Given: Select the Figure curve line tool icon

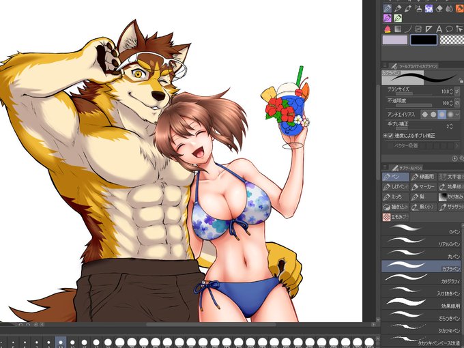Looking at the screenshot, I should click(x=408, y=29).
